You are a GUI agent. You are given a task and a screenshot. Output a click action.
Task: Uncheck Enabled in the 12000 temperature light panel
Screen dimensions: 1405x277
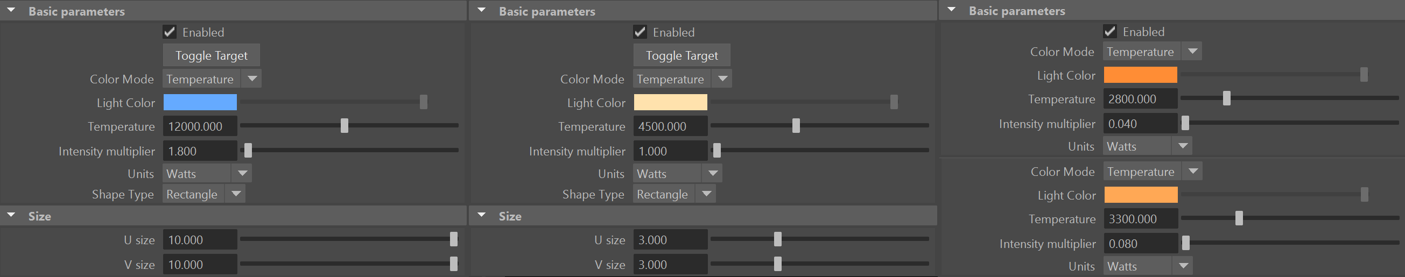coord(170,32)
